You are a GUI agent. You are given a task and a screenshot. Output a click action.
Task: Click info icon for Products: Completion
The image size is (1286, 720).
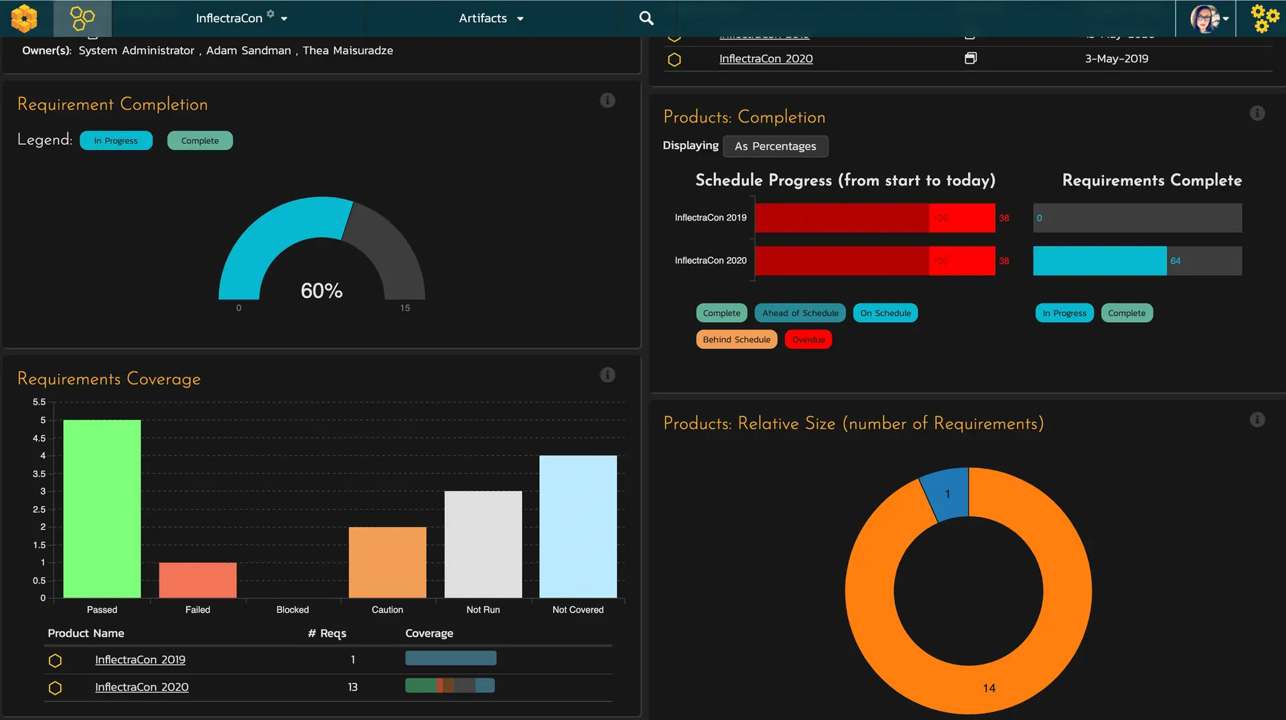[x=1257, y=113]
